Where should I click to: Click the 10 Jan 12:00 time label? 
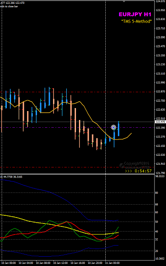[60, 263]
